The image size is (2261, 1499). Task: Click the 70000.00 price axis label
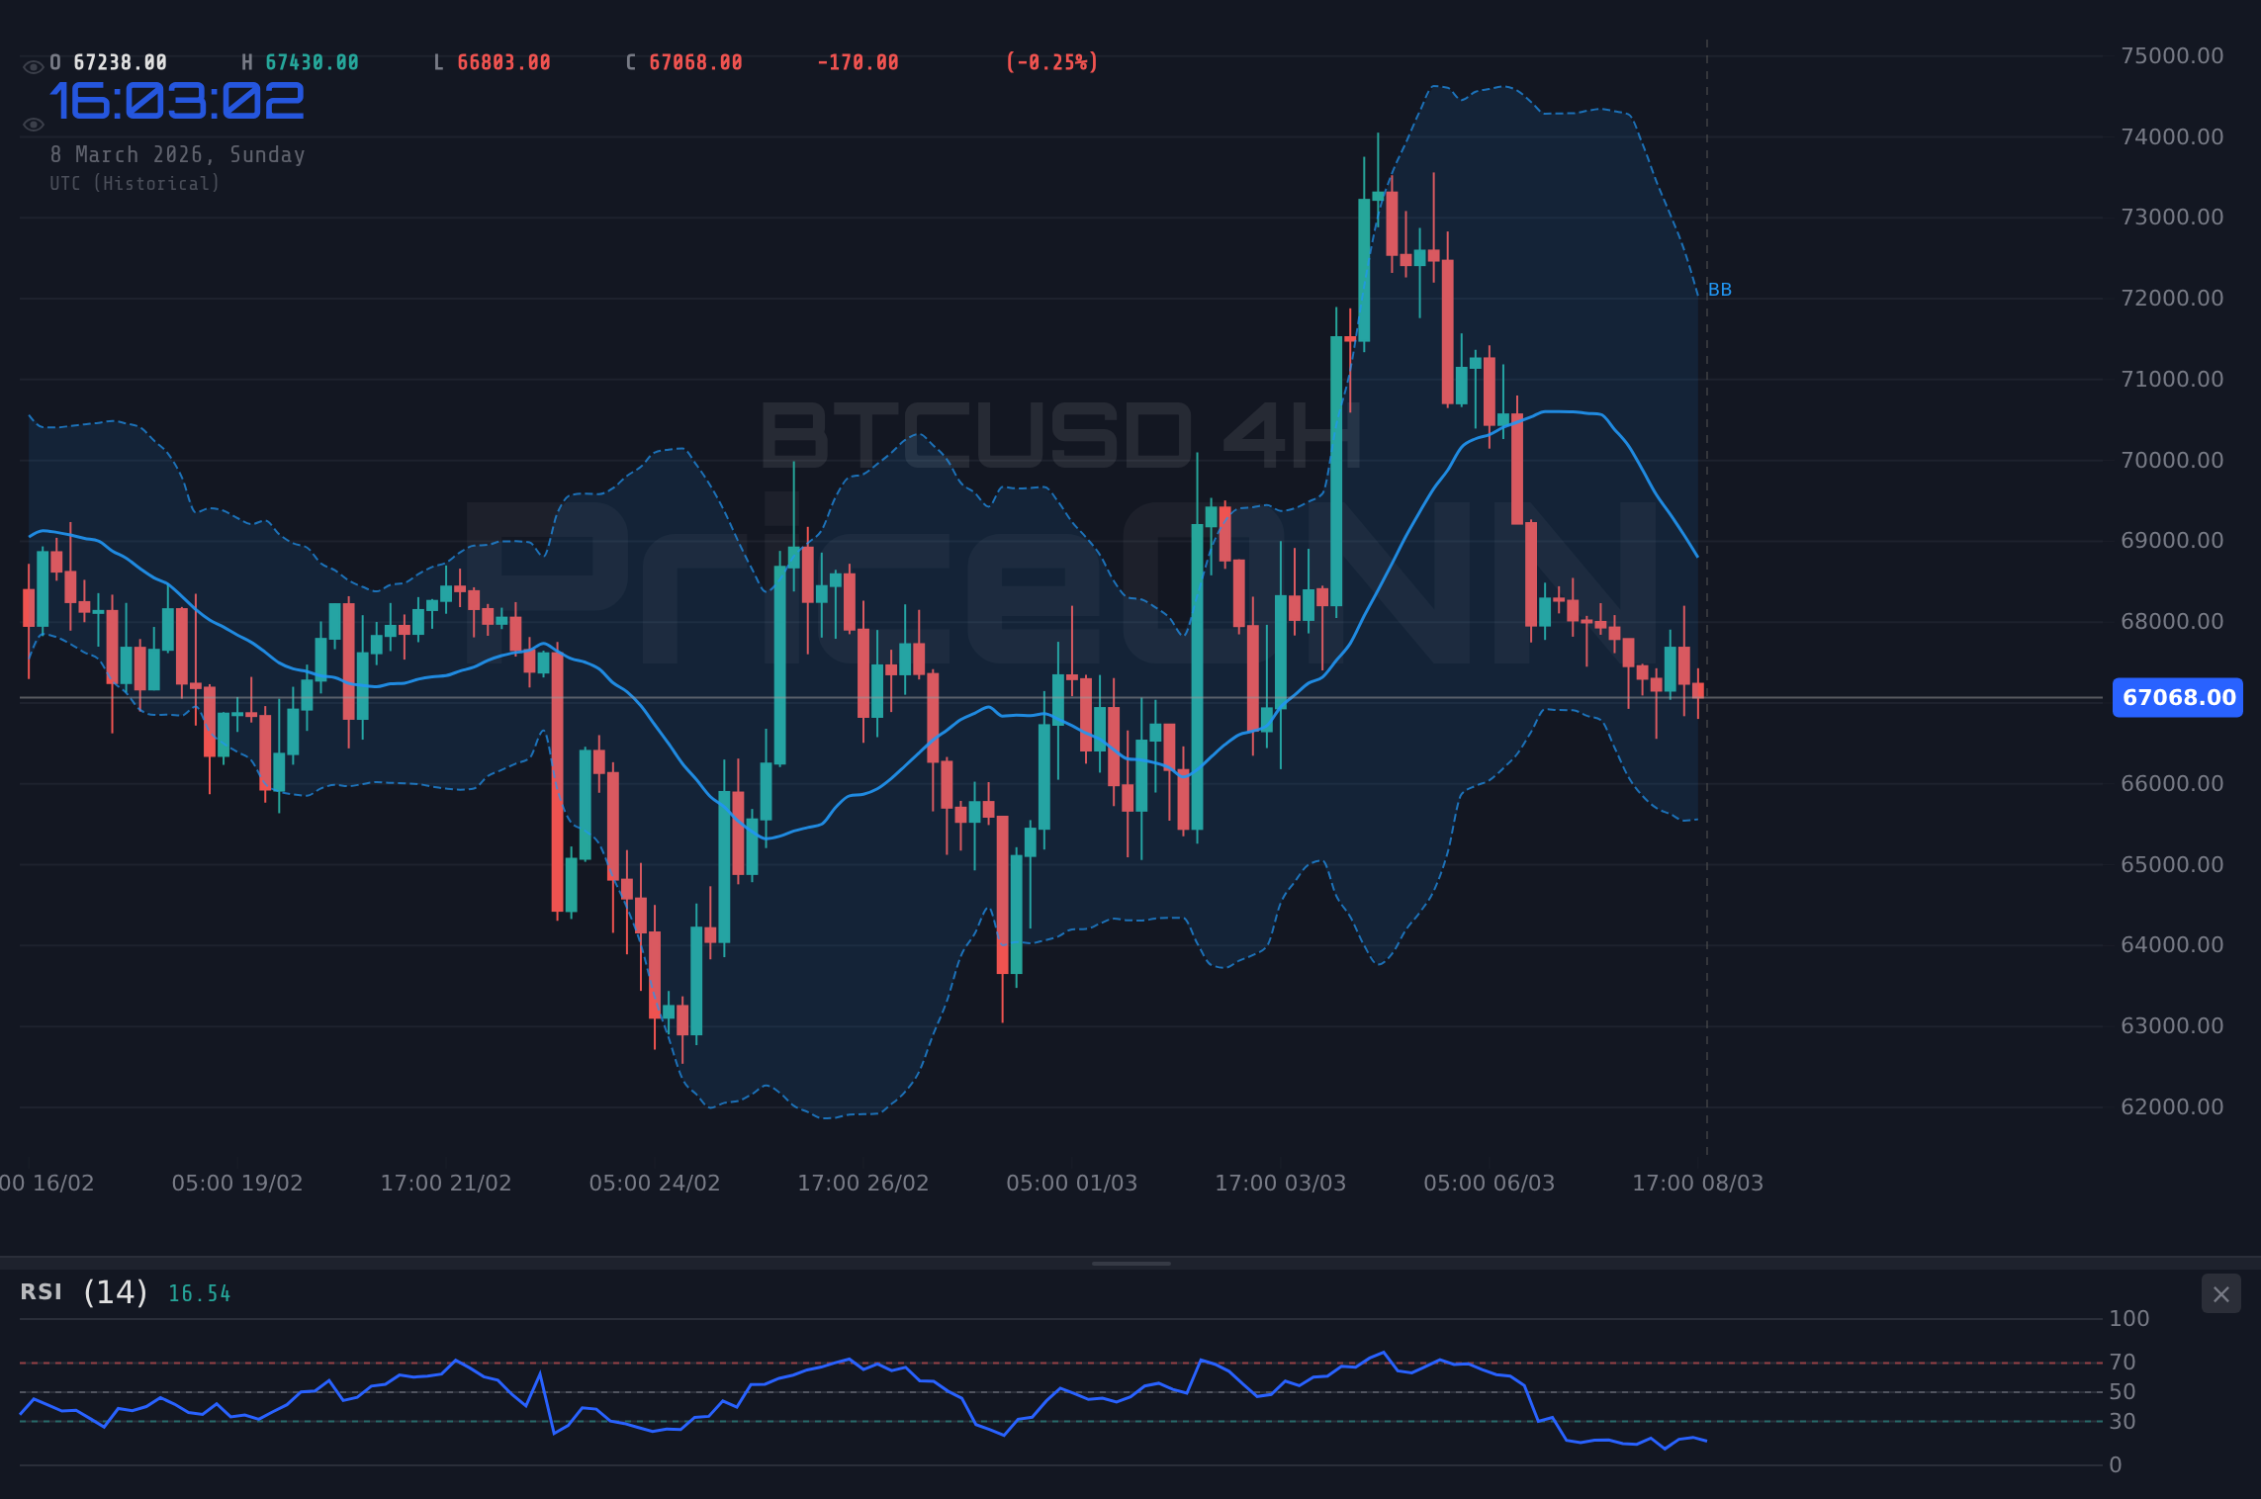tap(2172, 460)
